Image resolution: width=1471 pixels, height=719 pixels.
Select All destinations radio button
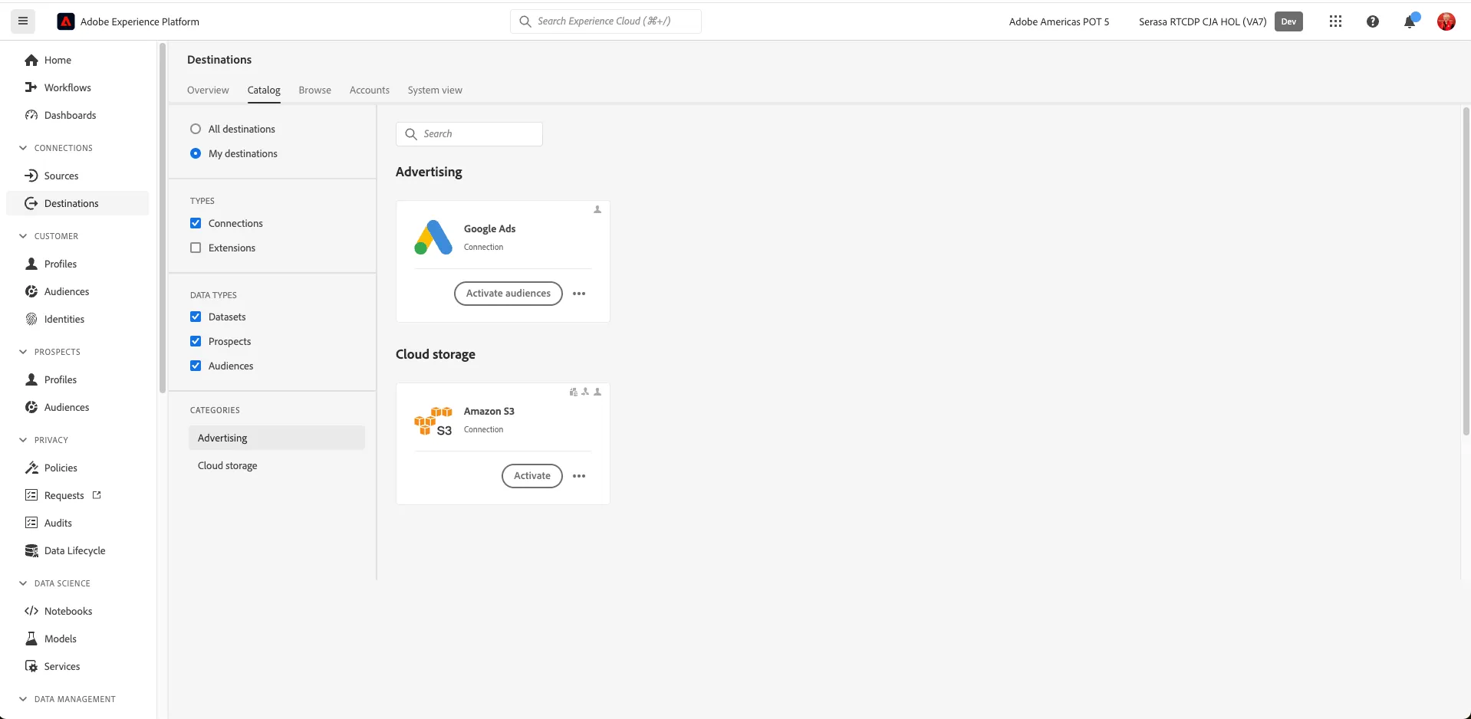(x=196, y=129)
